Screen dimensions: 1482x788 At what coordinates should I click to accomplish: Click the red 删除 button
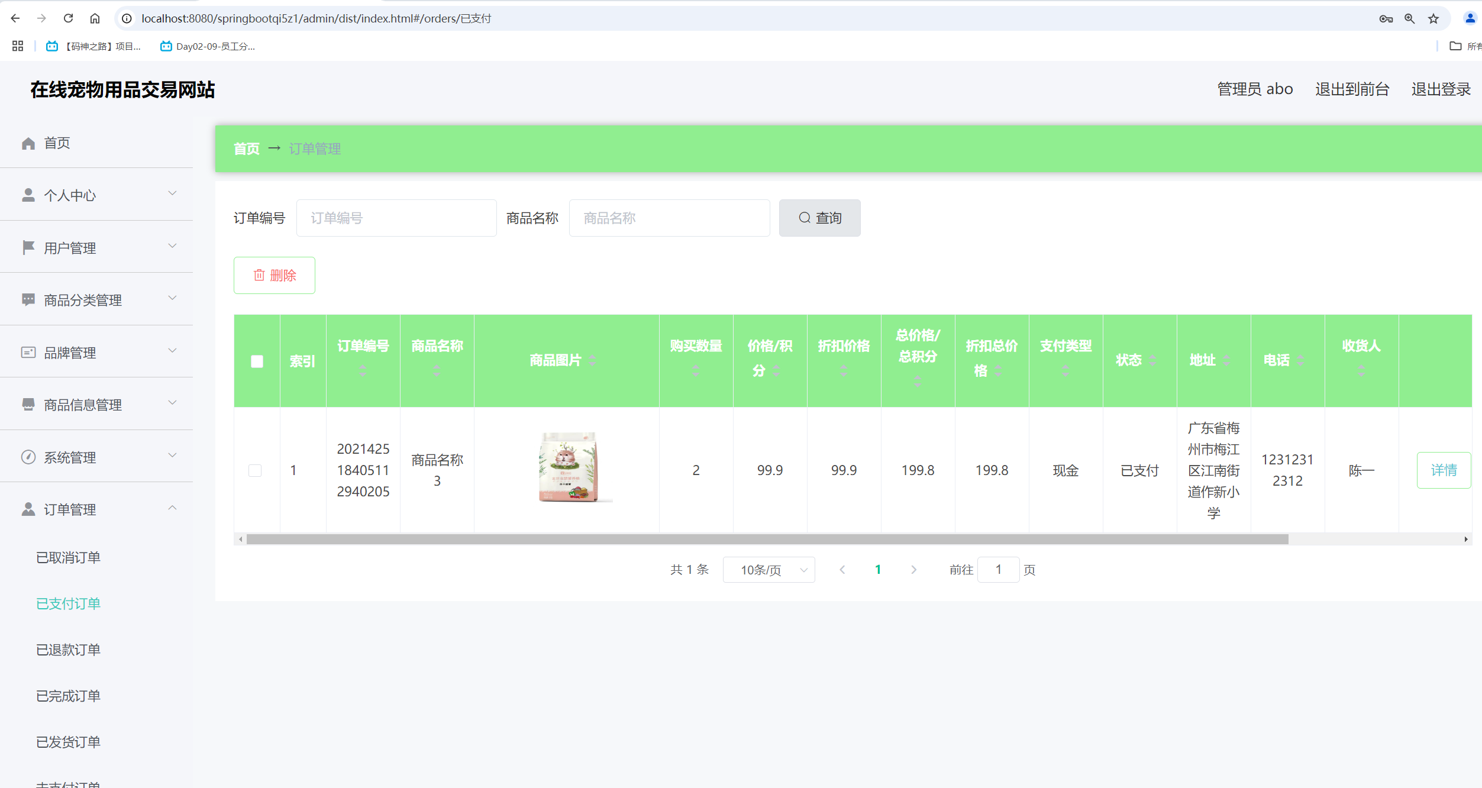click(275, 275)
